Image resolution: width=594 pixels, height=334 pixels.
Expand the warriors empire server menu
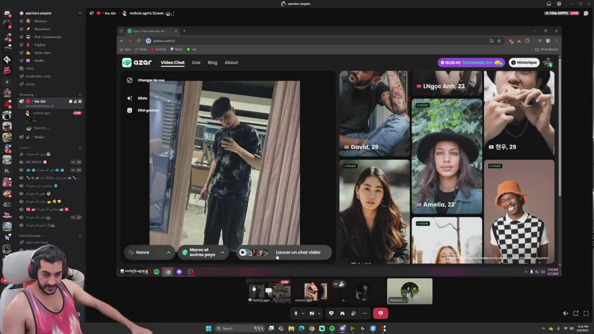pos(80,13)
